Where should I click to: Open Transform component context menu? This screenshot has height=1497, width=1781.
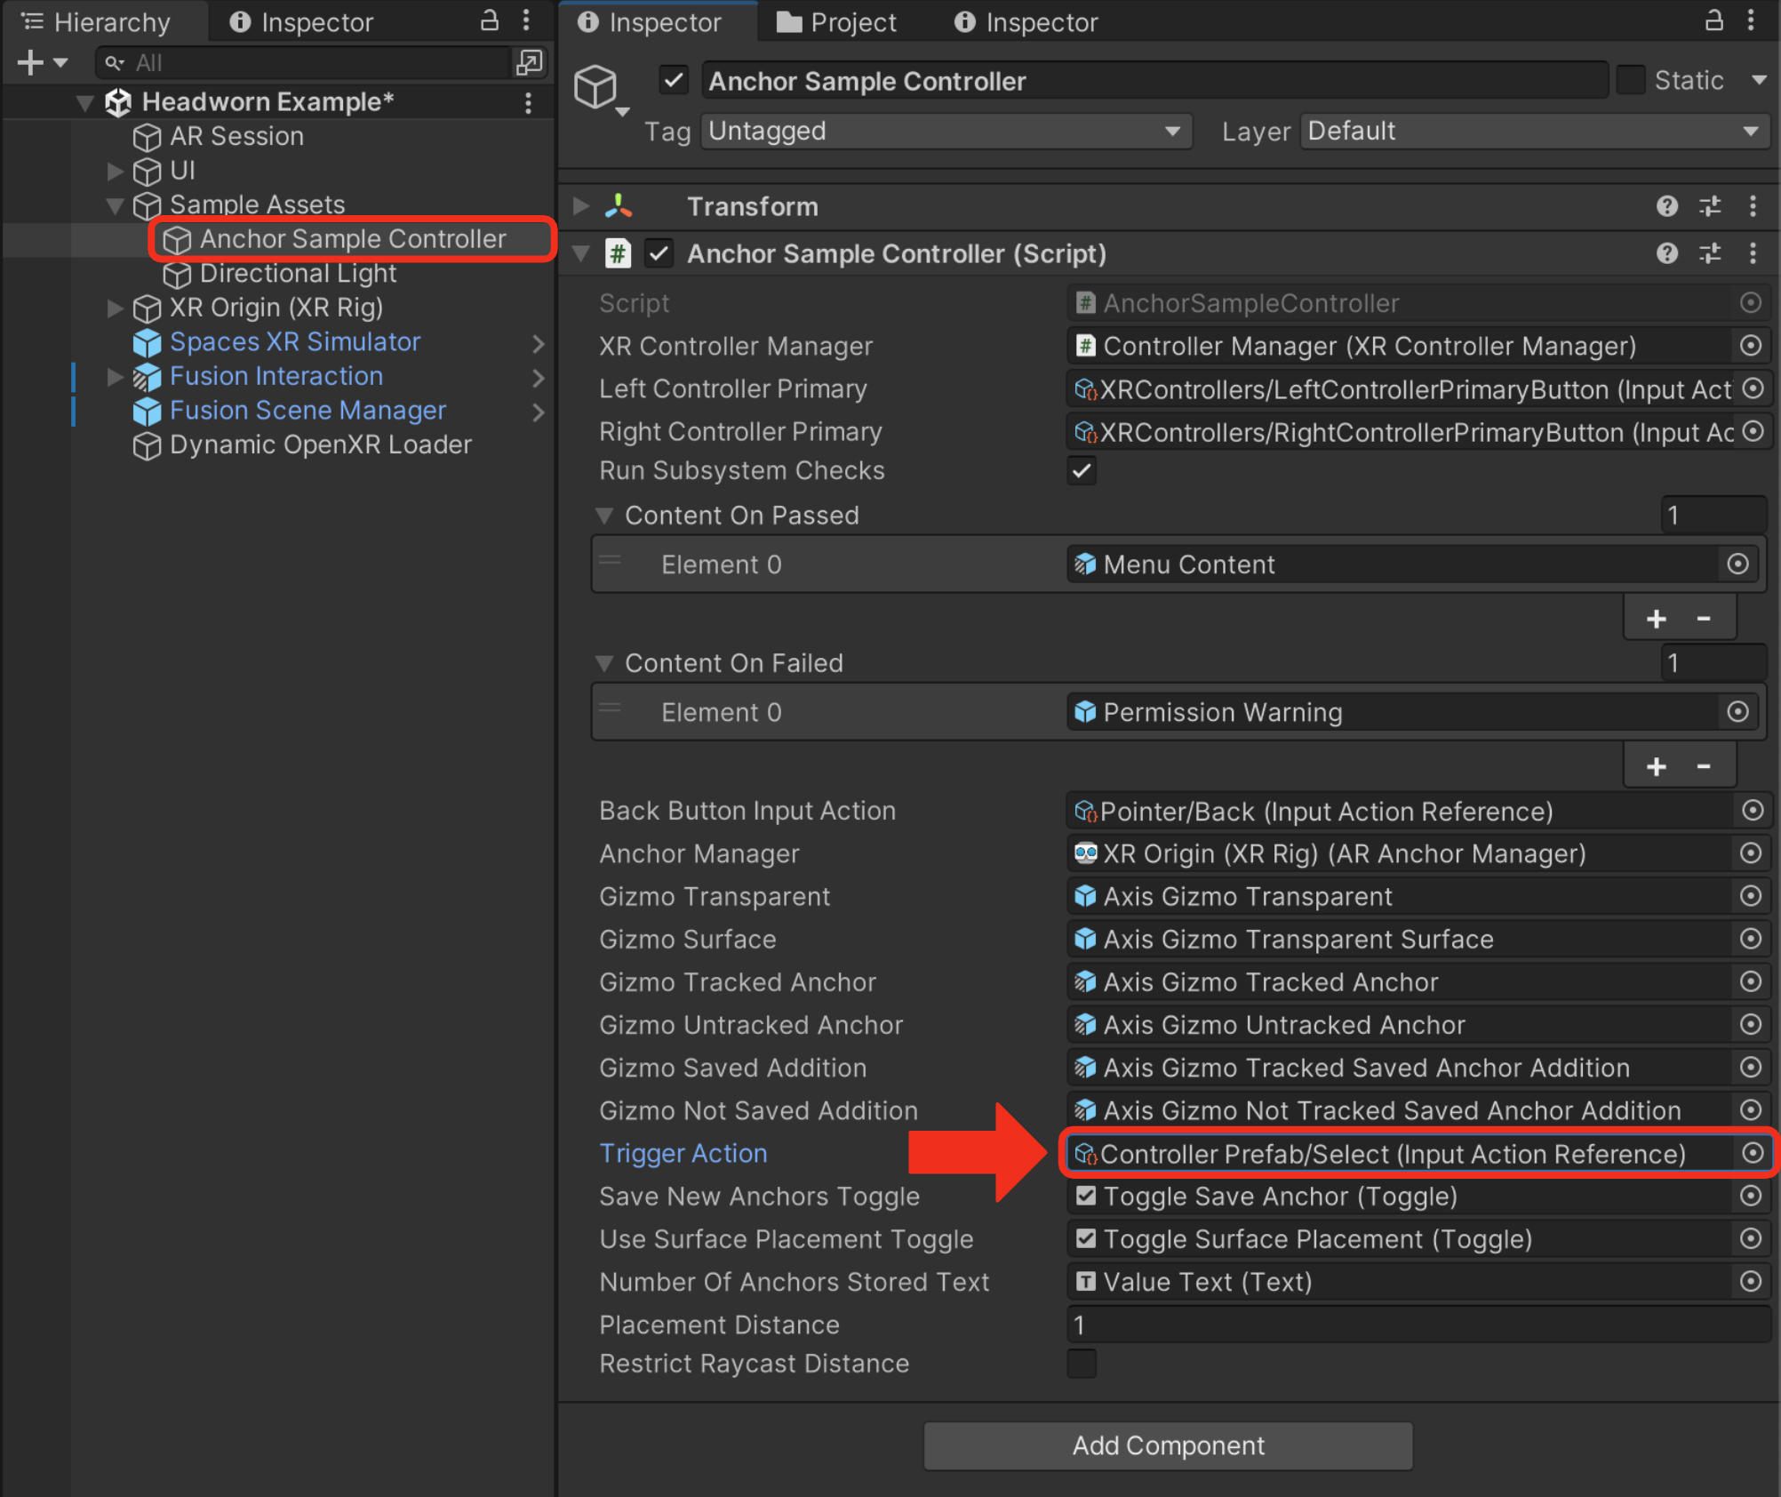coord(1753,206)
